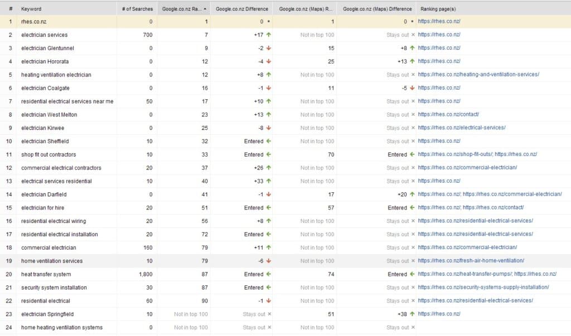Click Maps Entered arrow for shop fit out contractors
This screenshot has width=571, height=336.
pos(412,154)
